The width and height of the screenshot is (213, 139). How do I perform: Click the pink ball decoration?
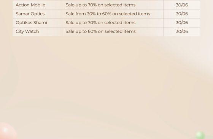[7, 131]
